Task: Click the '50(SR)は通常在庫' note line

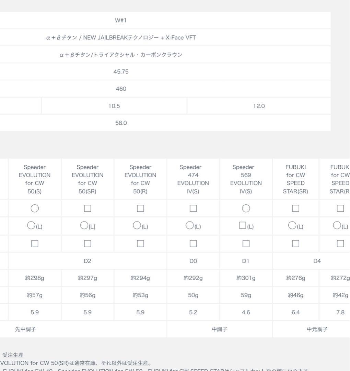Action: (76, 363)
